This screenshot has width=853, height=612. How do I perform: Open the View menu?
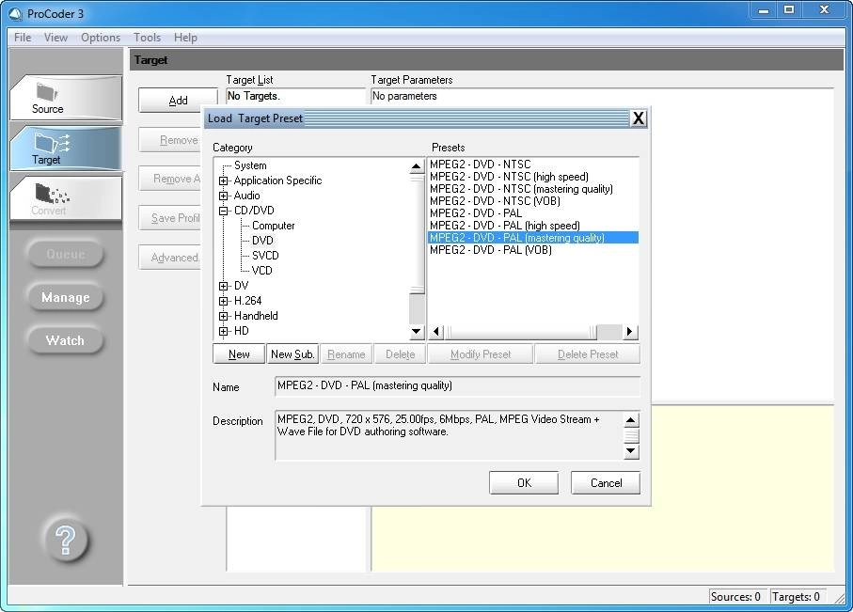coord(55,38)
